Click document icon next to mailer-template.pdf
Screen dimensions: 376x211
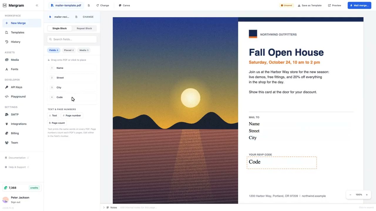(89, 5)
